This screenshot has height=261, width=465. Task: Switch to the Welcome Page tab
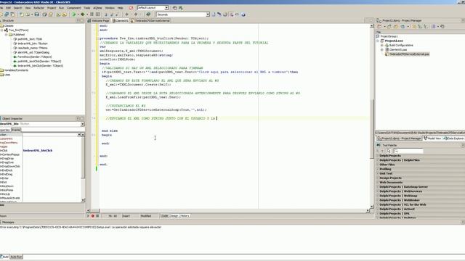click(99, 21)
